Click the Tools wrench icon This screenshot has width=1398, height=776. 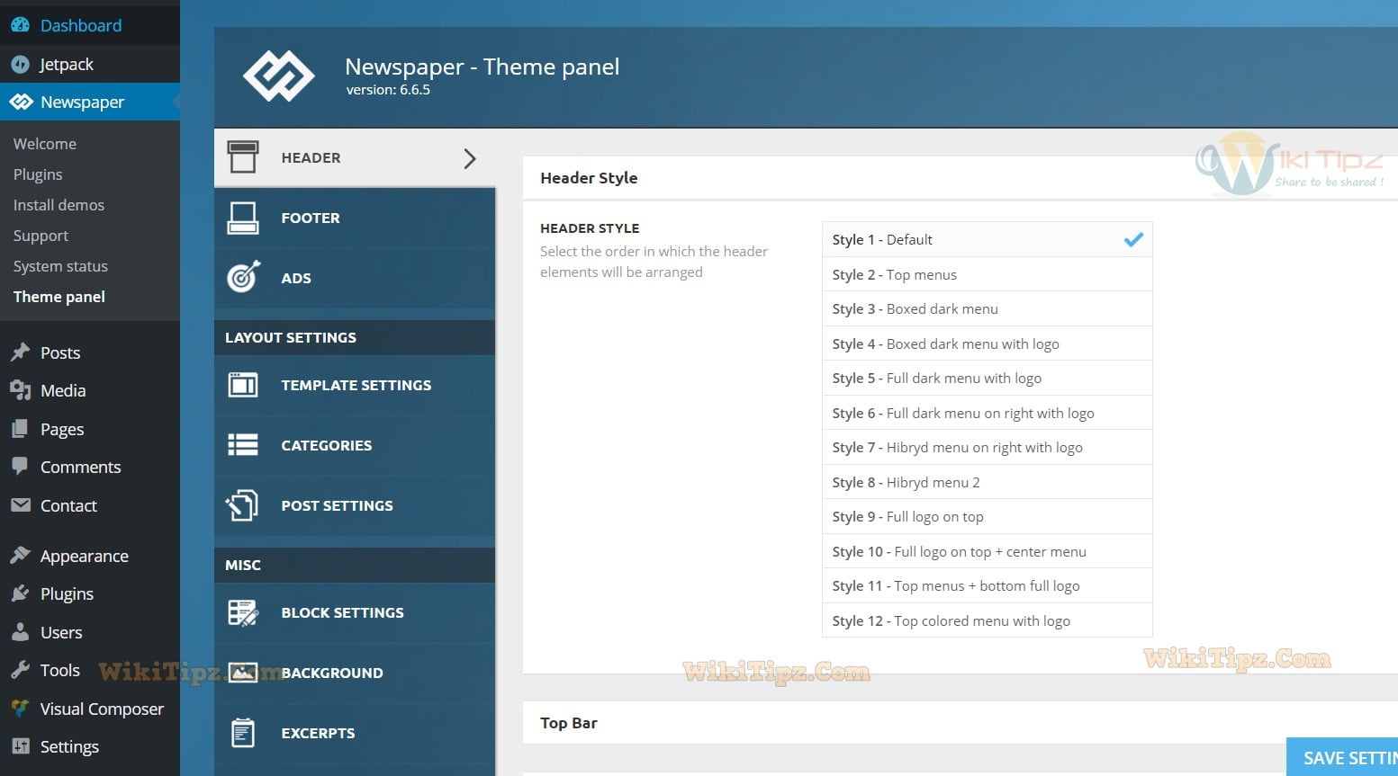(20, 670)
